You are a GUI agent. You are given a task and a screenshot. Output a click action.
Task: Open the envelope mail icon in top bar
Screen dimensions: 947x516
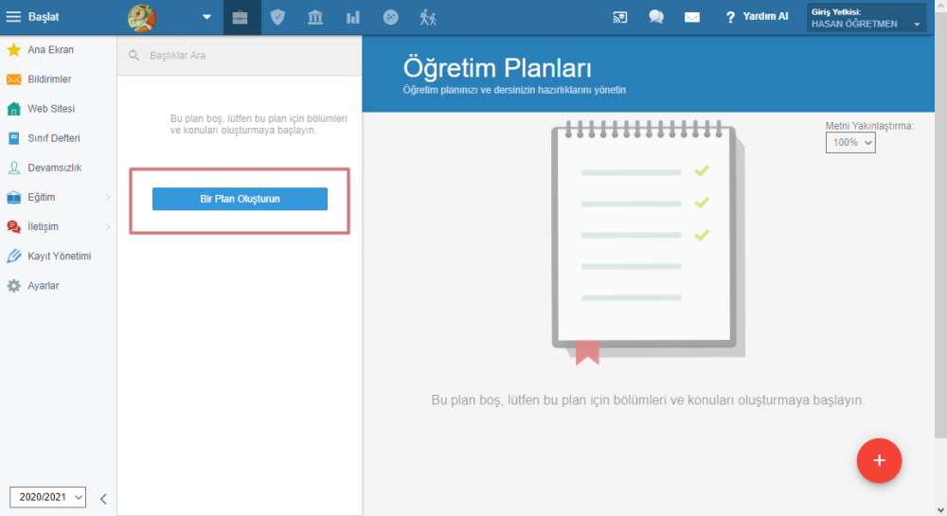click(x=692, y=17)
